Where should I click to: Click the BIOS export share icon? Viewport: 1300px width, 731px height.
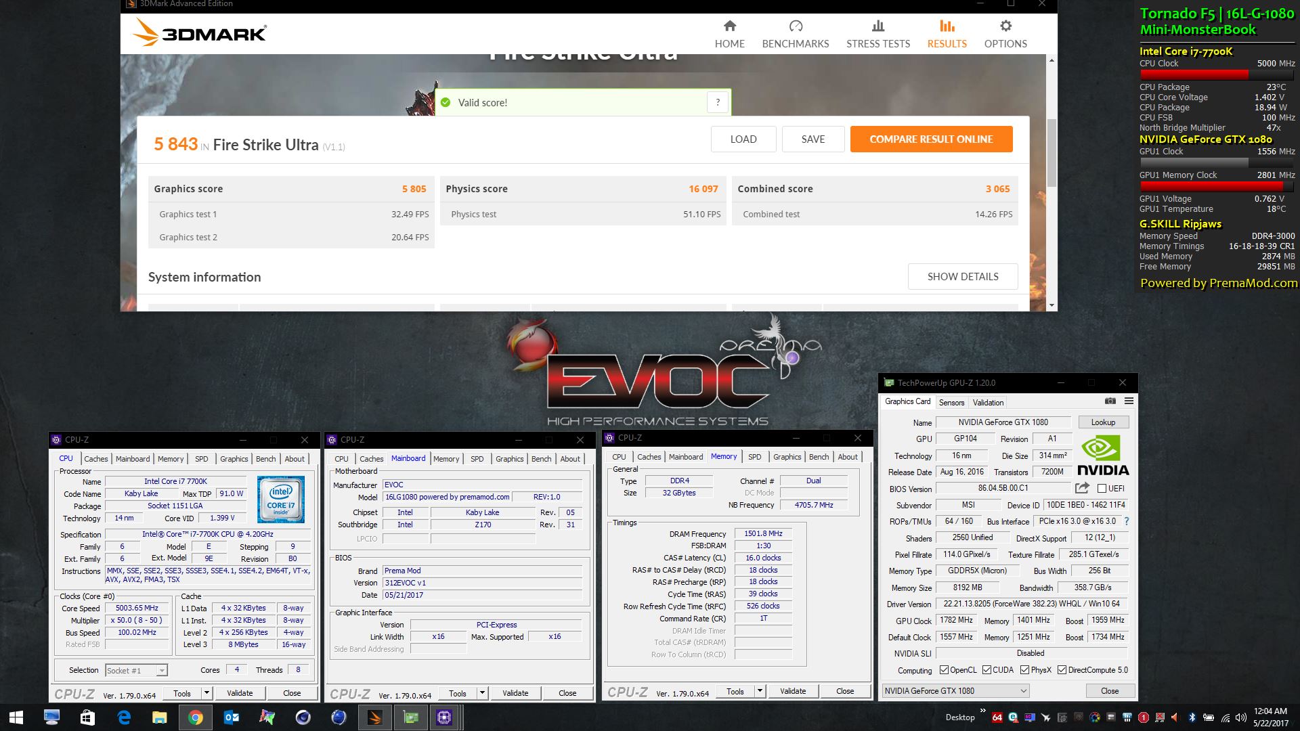[x=1081, y=488]
